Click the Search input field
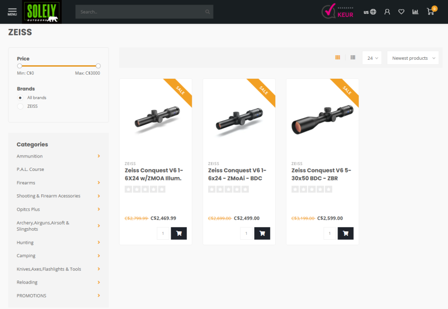This screenshot has height=309, width=448. tap(139, 12)
